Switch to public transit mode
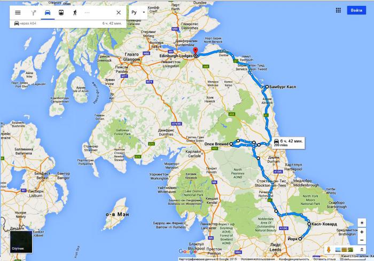374x261 pixels. pyautogui.click(x=61, y=13)
